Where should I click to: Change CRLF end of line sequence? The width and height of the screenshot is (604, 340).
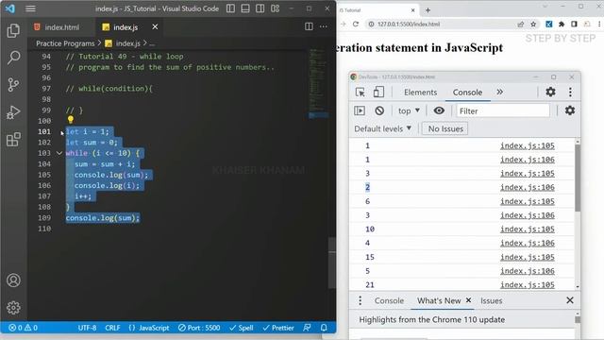(x=112, y=328)
